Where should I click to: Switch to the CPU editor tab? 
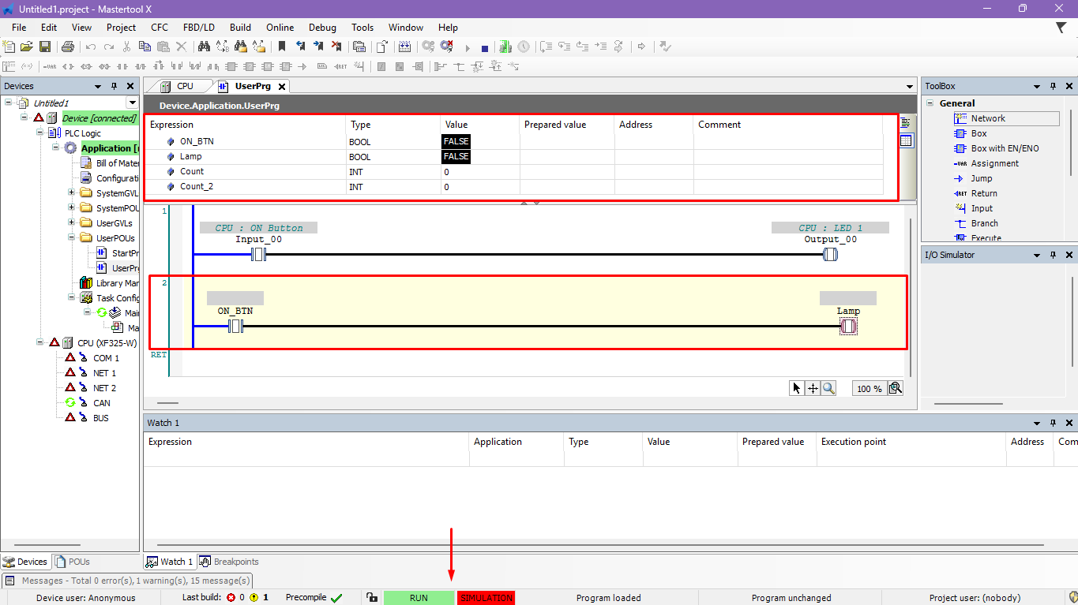pos(184,86)
